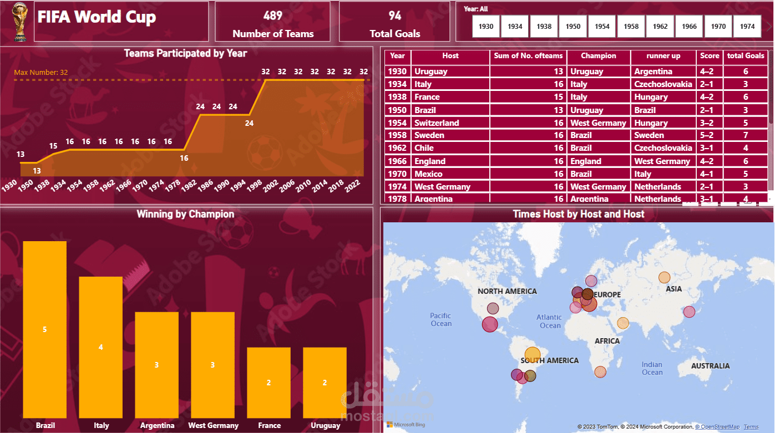Select the West Germany winning bar

tap(213, 365)
